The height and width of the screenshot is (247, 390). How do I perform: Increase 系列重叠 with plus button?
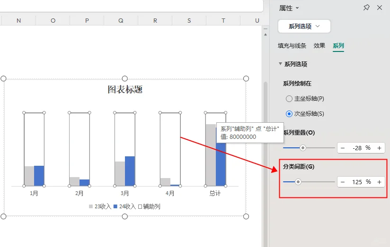coord(379,148)
